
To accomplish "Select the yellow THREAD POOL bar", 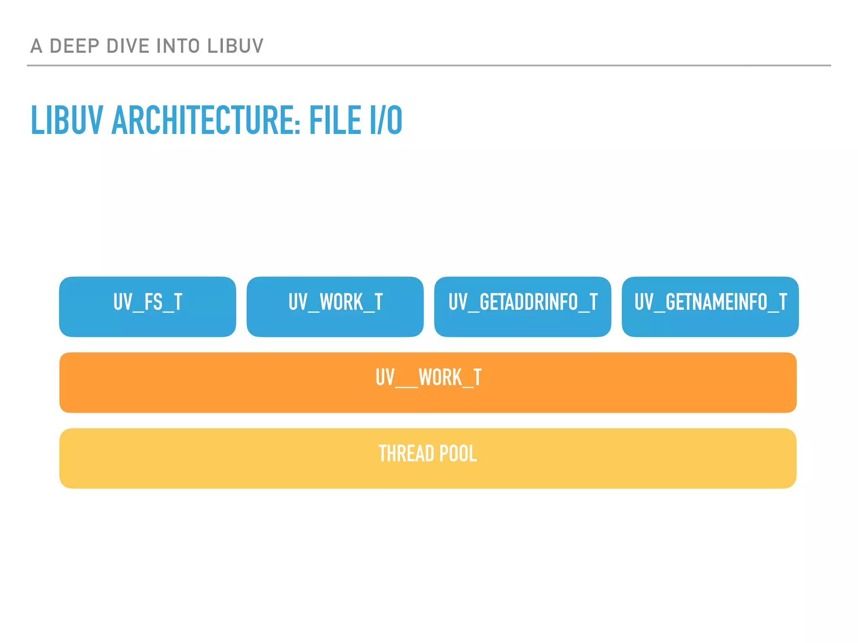I will click(428, 458).
